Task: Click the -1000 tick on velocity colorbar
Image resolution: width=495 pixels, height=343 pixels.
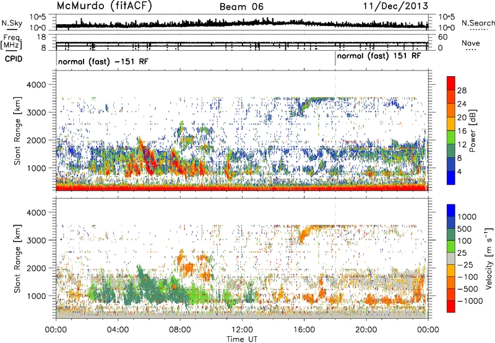Action: 470,301
